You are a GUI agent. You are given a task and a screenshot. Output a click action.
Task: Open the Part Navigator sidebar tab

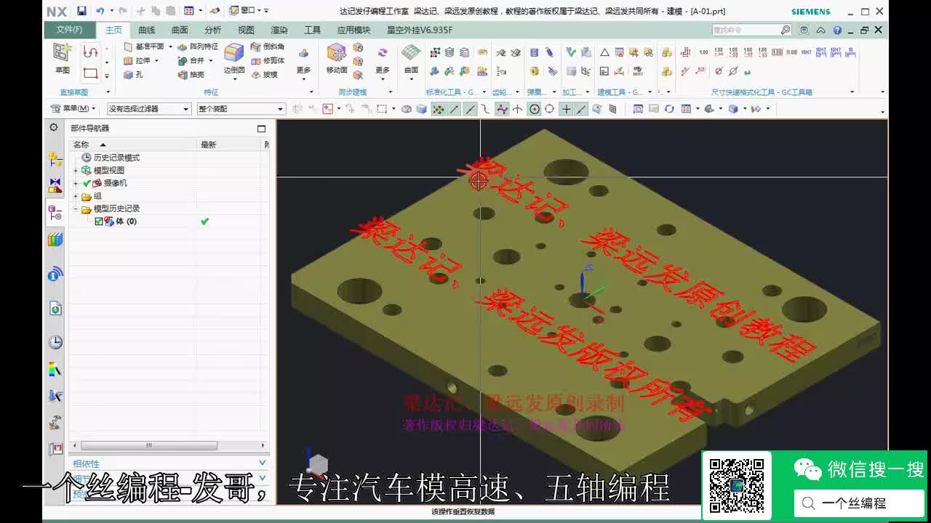coord(55,213)
